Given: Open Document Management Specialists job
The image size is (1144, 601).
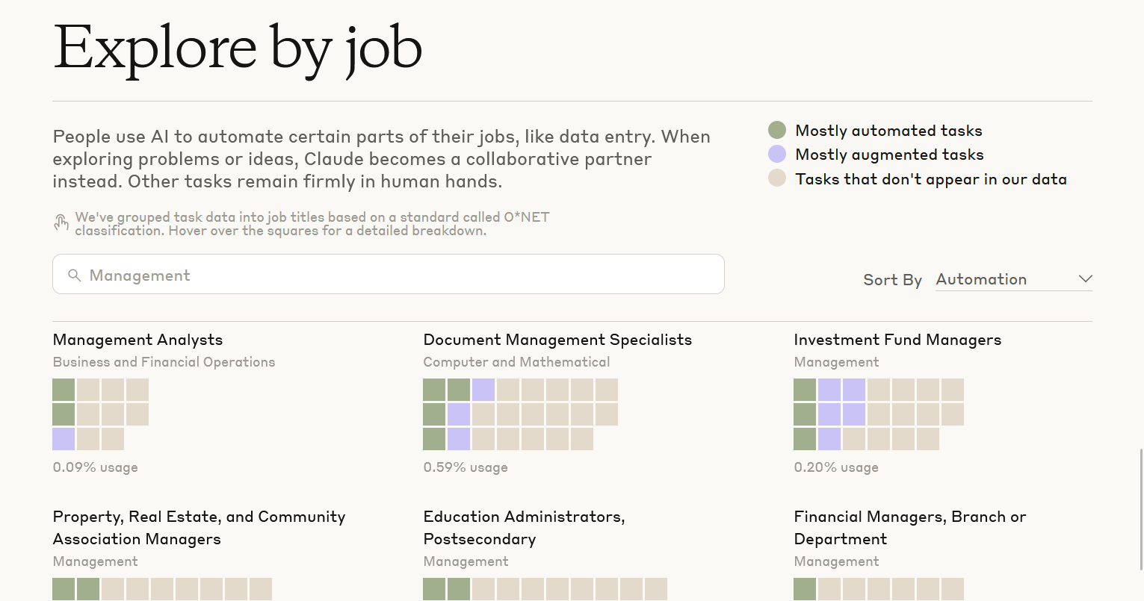Looking at the screenshot, I should [x=557, y=340].
